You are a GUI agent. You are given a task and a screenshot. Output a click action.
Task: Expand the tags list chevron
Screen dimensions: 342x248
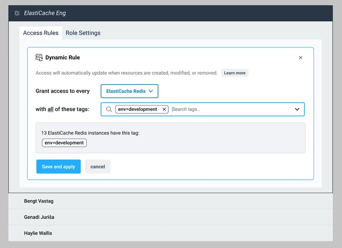pyautogui.click(x=297, y=110)
